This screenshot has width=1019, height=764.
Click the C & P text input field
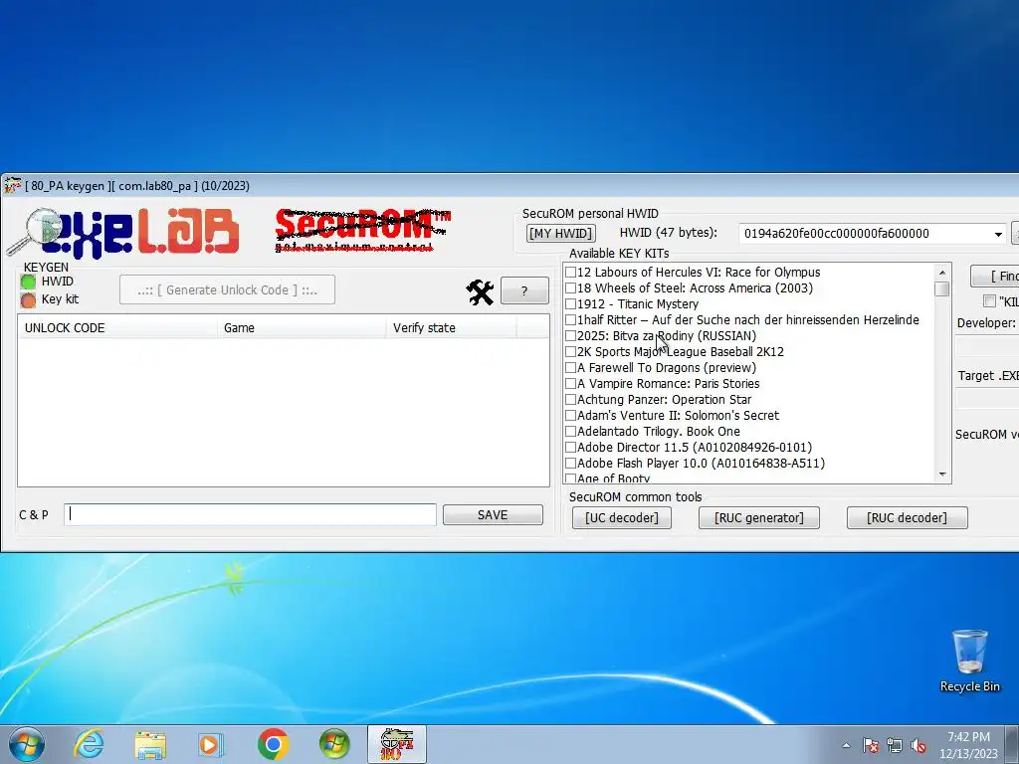(x=250, y=514)
